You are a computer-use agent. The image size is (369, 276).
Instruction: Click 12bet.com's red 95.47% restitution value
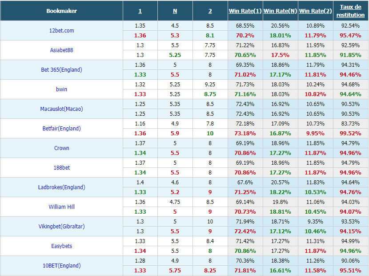point(350,36)
